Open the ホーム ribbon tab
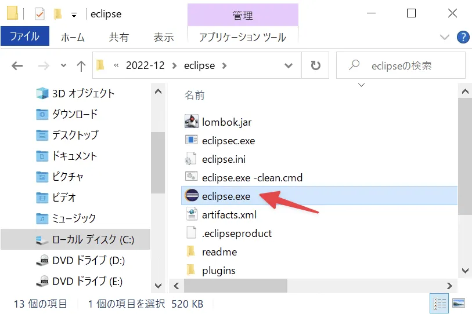The height and width of the screenshot is (314, 472). click(73, 37)
